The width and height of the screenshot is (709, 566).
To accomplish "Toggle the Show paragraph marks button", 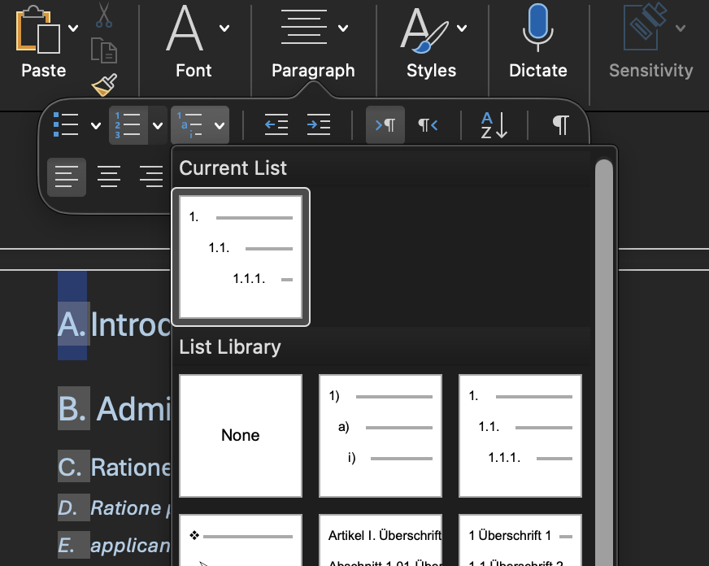I will point(559,124).
